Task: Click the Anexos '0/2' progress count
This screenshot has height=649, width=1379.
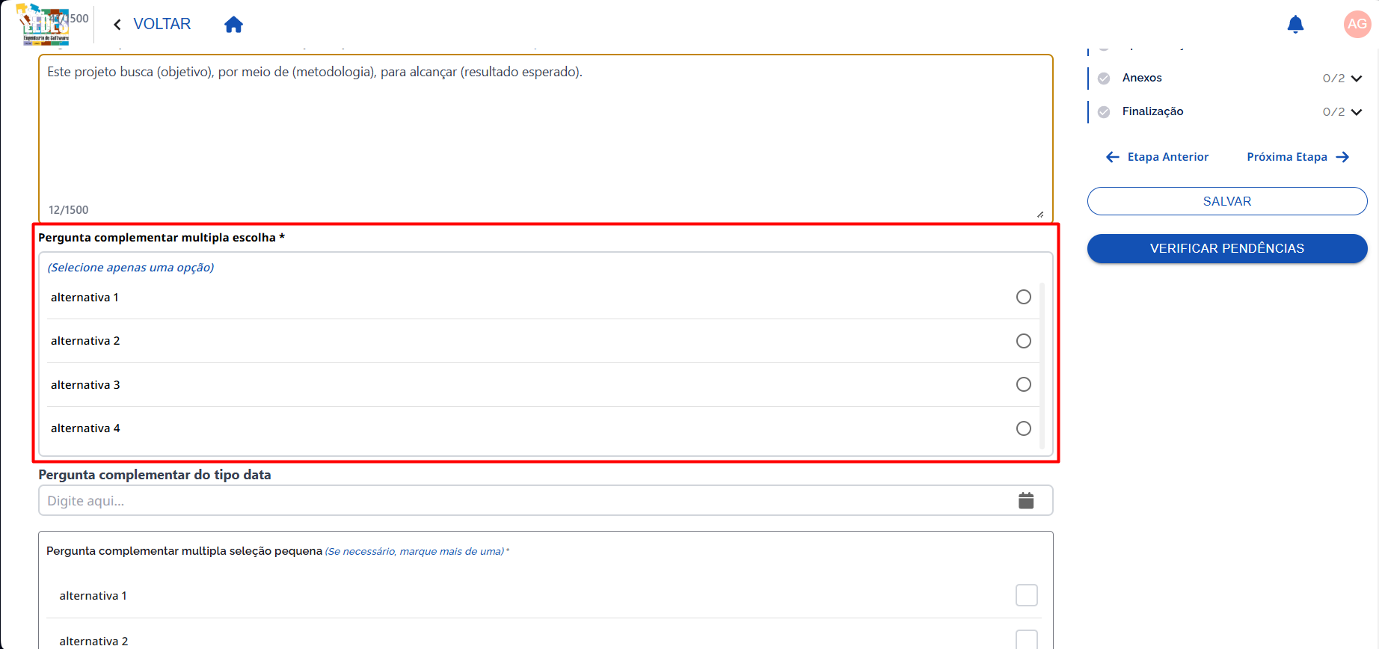Action: point(1333,79)
